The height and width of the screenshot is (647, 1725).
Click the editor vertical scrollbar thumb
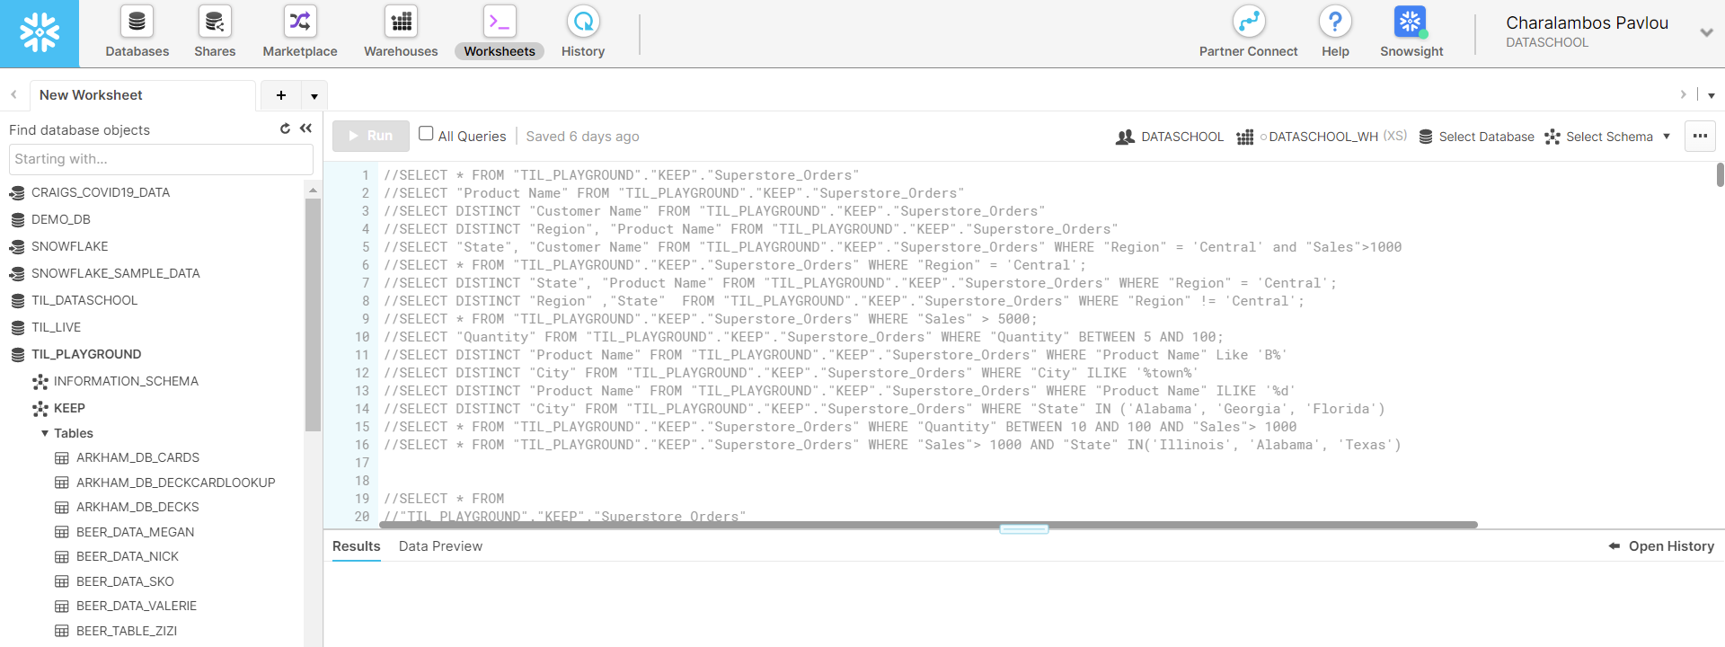click(x=1720, y=174)
